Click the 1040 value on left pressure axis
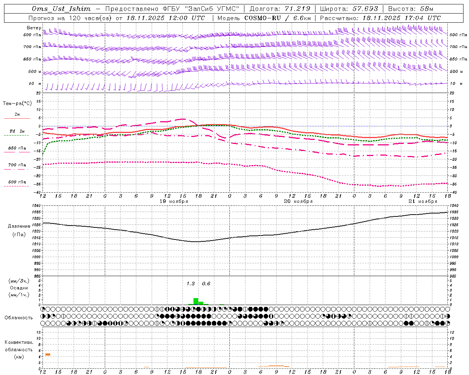 click(37, 206)
